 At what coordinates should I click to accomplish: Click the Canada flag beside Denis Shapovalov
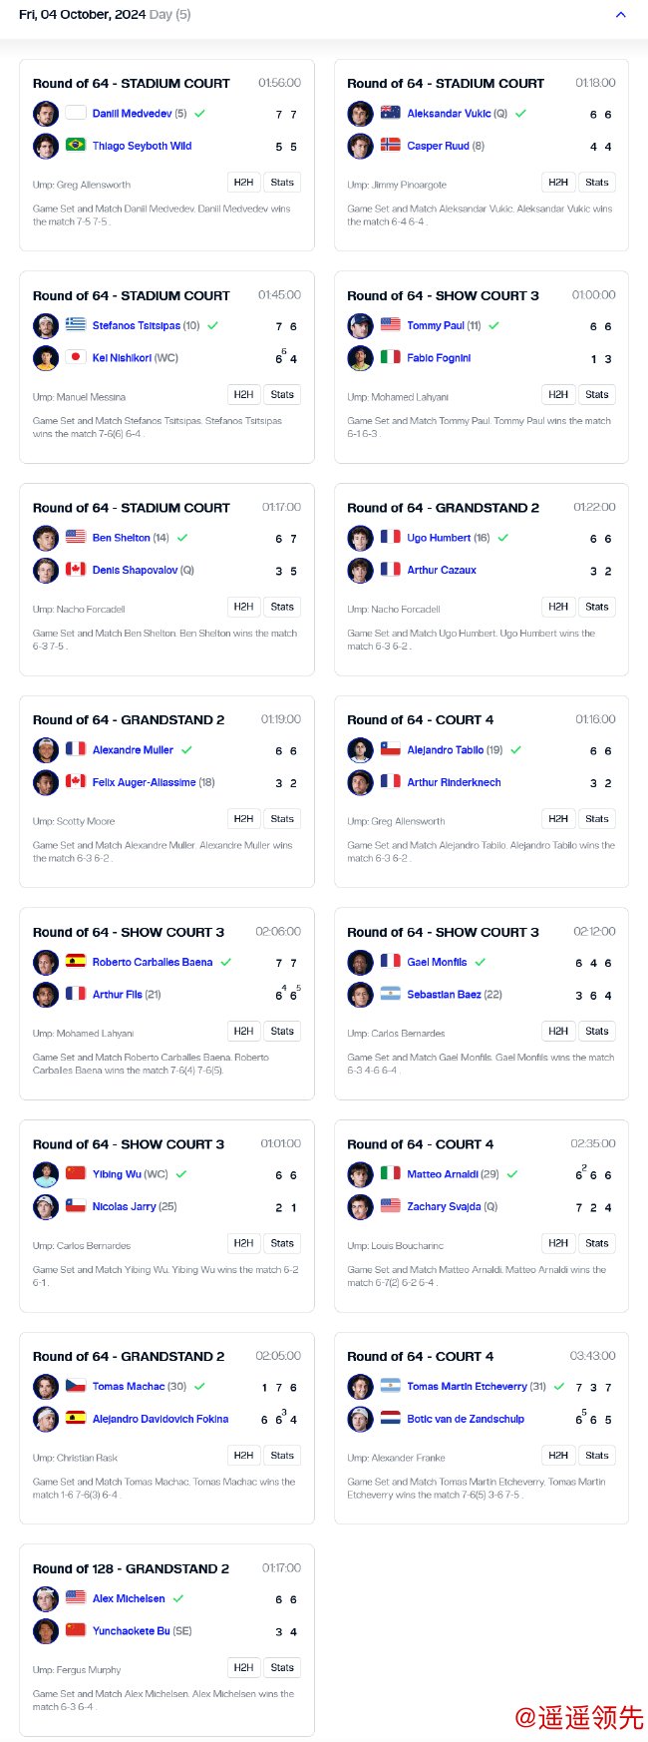click(76, 570)
